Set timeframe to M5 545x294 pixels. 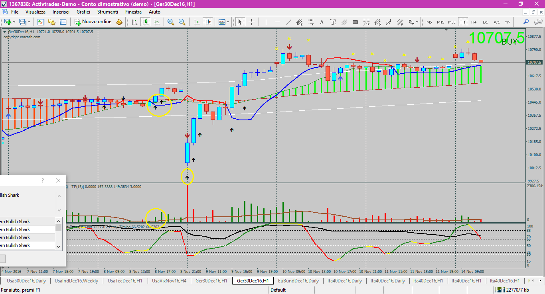[429, 22]
